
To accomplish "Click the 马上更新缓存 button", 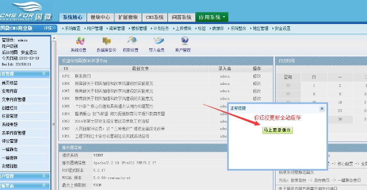I will (x=278, y=130).
